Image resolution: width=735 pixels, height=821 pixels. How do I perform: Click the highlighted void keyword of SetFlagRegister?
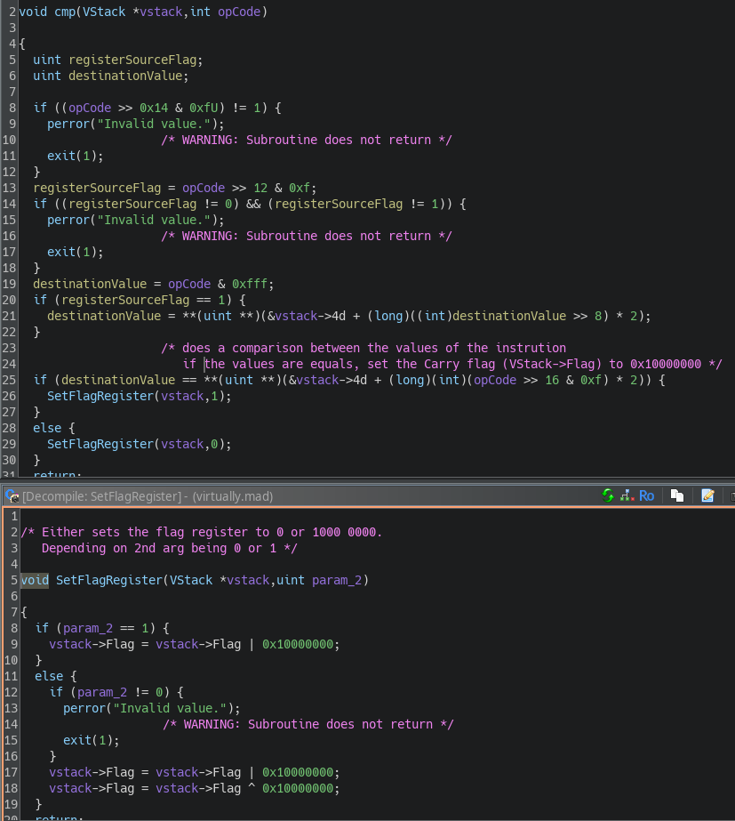tap(35, 580)
